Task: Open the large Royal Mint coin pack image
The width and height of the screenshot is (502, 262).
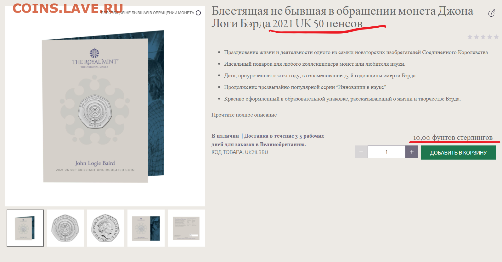Action: (x=105, y=106)
